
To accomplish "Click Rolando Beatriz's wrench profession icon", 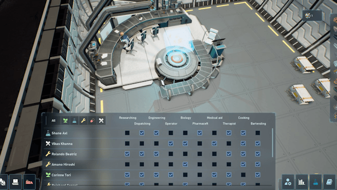I will click(x=48, y=154).
